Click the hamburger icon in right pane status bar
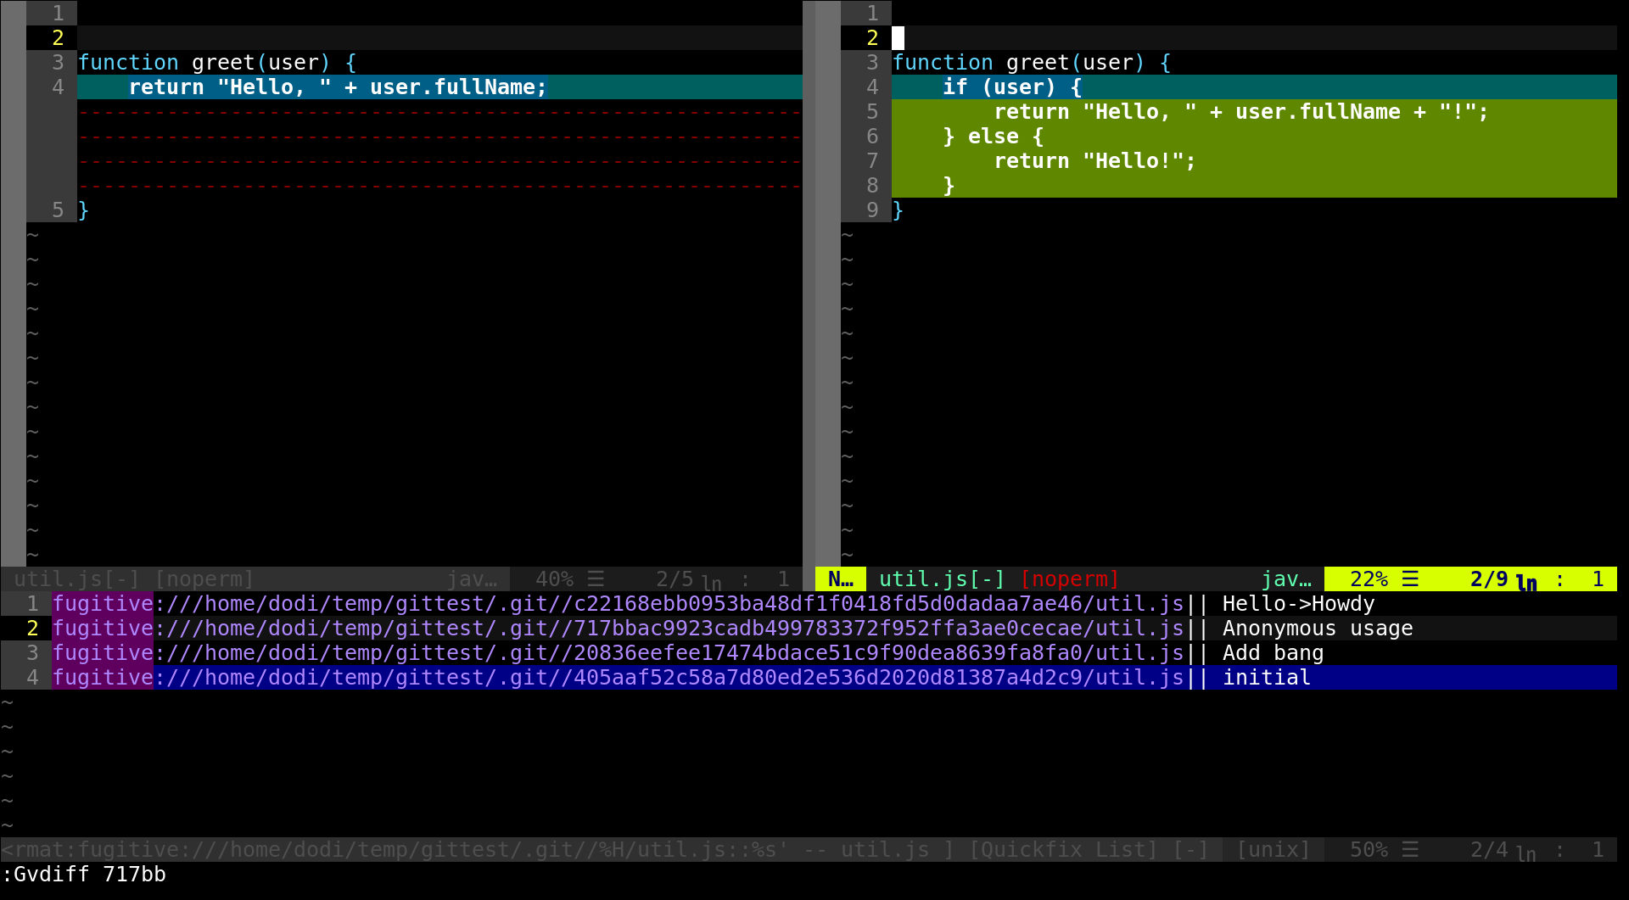This screenshot has width=1629, height=900. pyautogui.click(x=1410, y=579)
